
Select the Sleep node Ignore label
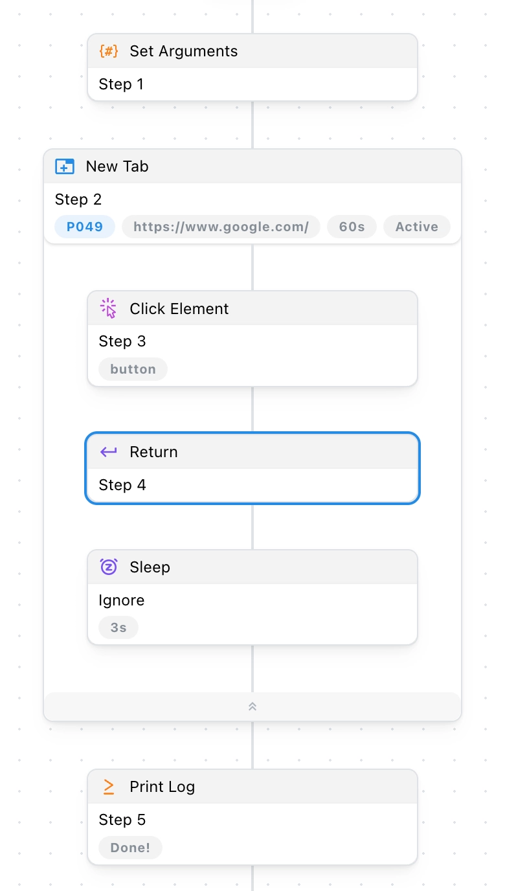point(121,600)
